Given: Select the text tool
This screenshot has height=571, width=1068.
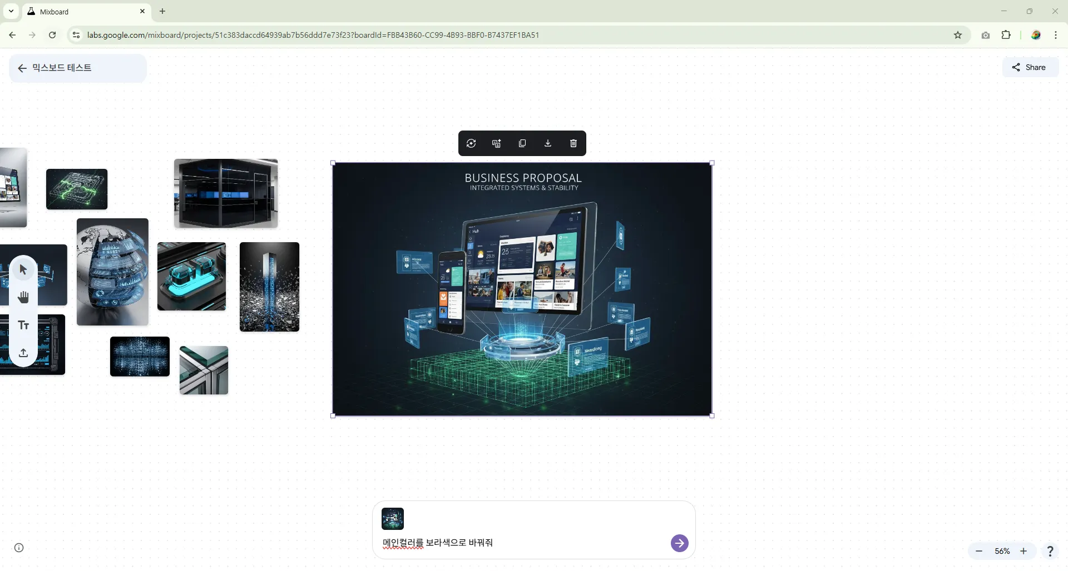Looking at the screenshot, I should click(23, 325).
